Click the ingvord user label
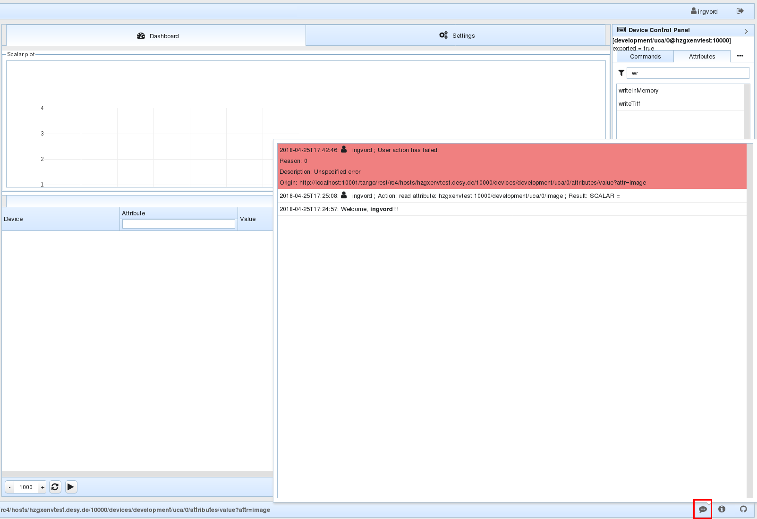 pyautogui.click(x=704, y=11)
